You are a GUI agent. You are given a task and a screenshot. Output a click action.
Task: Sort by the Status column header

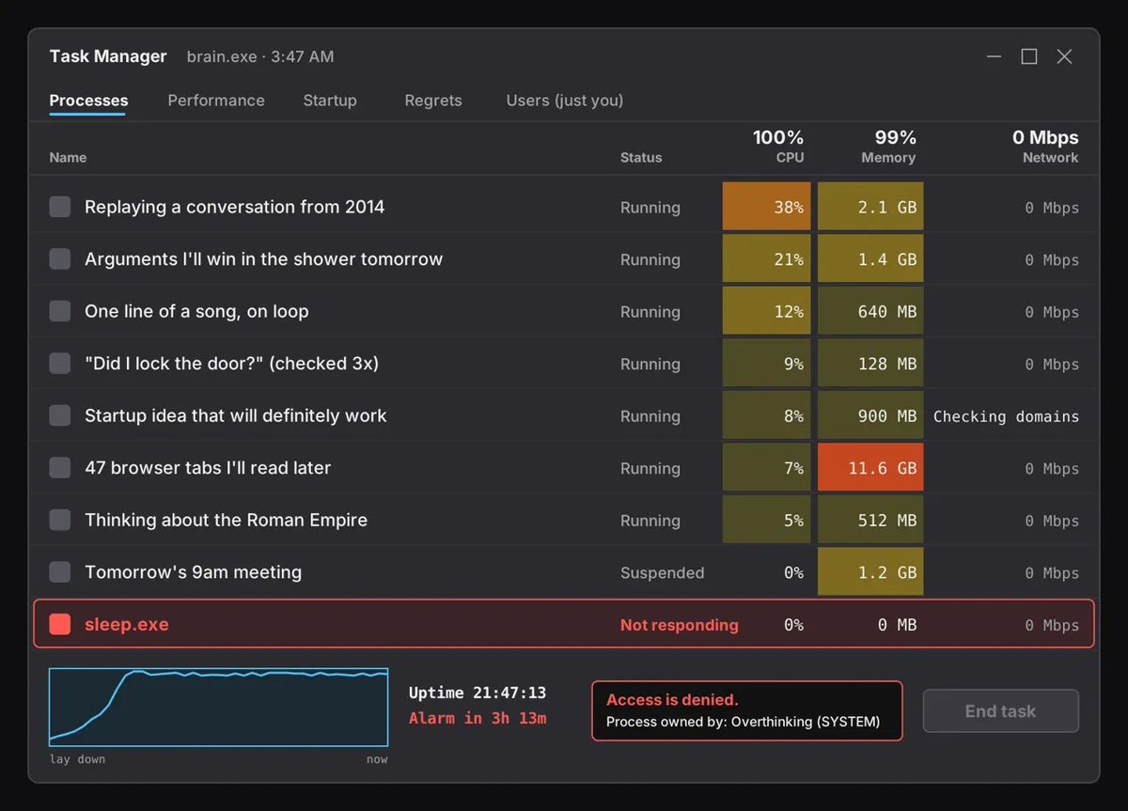[x=641, y=158]
